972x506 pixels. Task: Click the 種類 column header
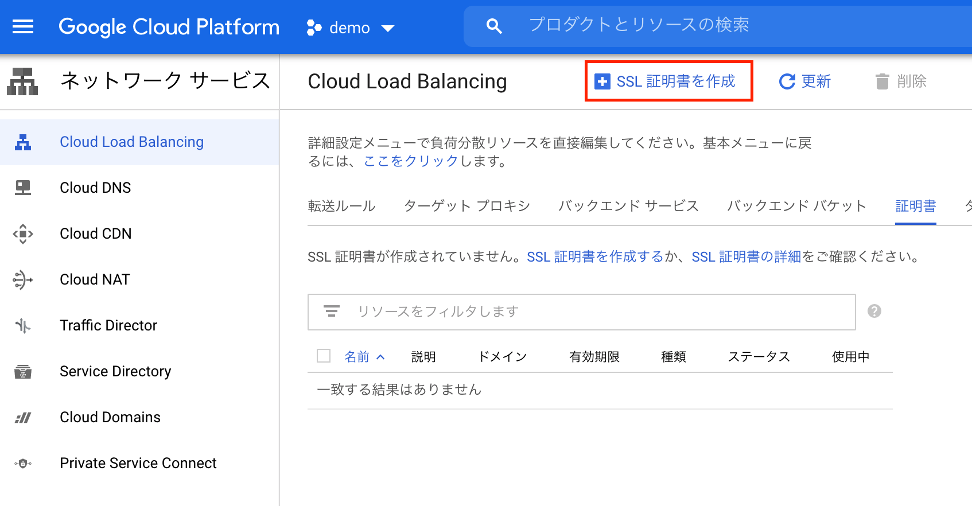(x=674, y=357)
